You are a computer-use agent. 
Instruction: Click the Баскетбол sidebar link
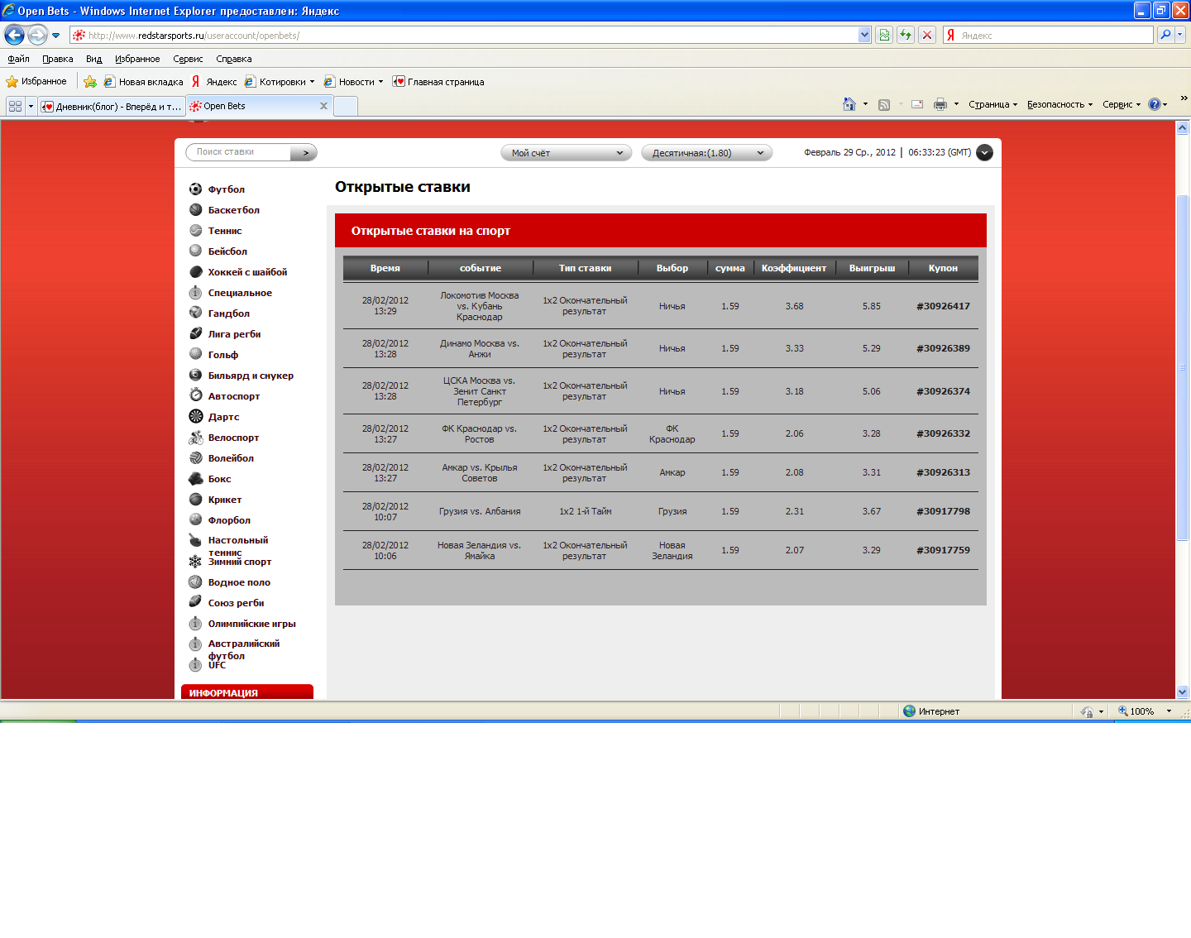pos(233,210)
